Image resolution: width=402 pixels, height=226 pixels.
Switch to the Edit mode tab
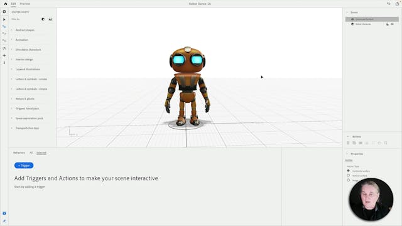[x=13, y=4]
